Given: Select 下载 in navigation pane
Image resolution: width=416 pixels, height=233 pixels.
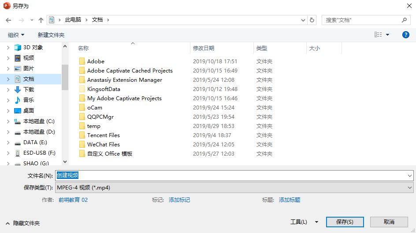Looking at the screenshot, I should click(28, 90).
